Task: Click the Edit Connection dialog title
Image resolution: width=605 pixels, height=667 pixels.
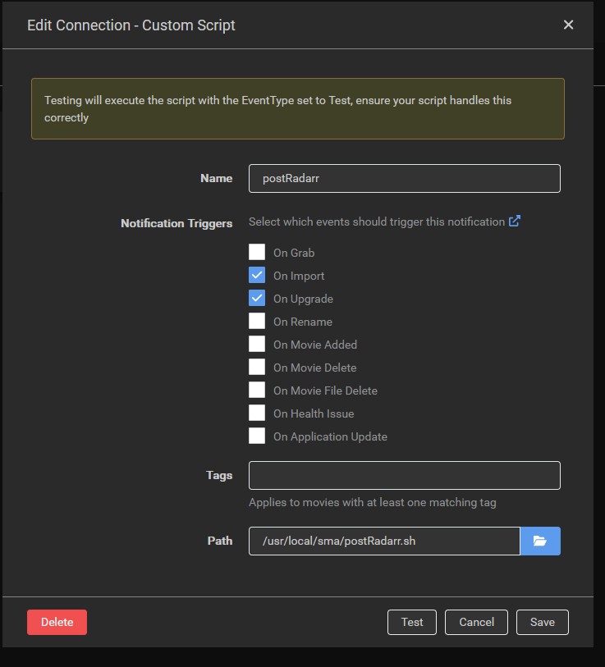Action: pyautogui.click(x=129, y=25)
